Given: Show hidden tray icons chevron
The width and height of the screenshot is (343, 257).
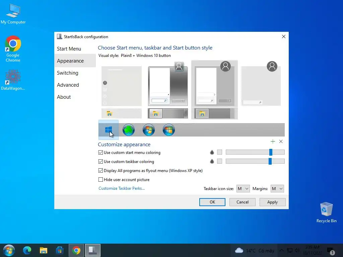Looking at the screenshot, I should pyautogui.click(x=282, y=250).
